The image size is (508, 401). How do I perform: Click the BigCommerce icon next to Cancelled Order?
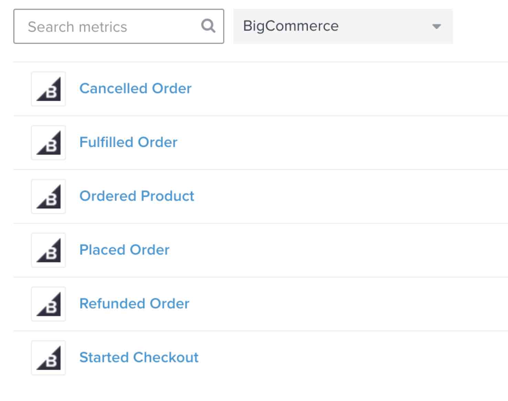(48, 88)
